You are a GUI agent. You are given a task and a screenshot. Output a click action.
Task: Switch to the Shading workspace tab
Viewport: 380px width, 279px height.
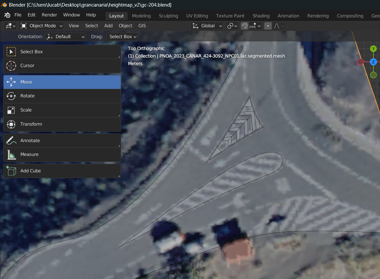261,16
